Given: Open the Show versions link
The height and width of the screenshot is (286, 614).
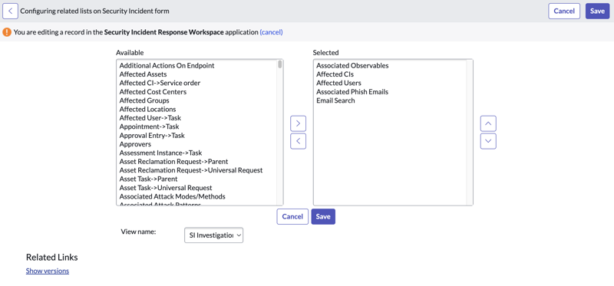Looking at the screenshot, I should click(x=48, y=271).
